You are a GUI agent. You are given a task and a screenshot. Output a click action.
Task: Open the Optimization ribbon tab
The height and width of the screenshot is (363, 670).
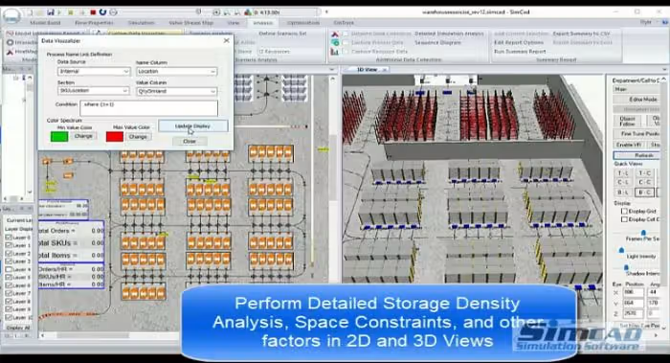click(x=303, y=23)
